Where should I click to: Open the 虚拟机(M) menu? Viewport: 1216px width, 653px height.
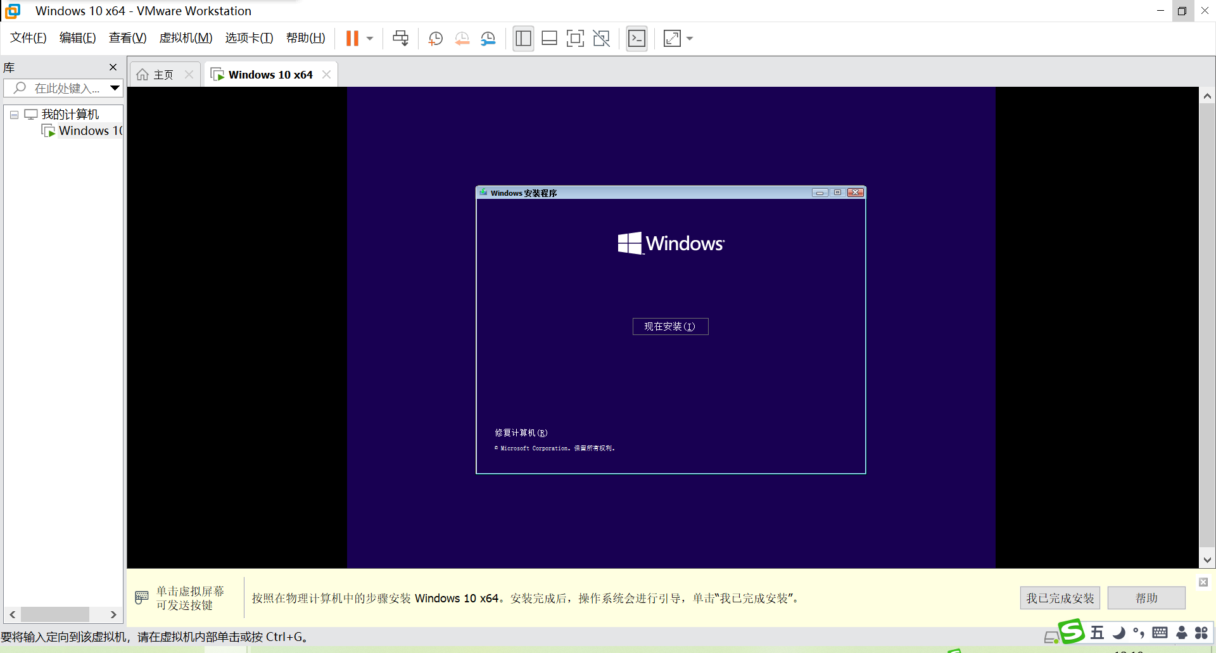186,38
